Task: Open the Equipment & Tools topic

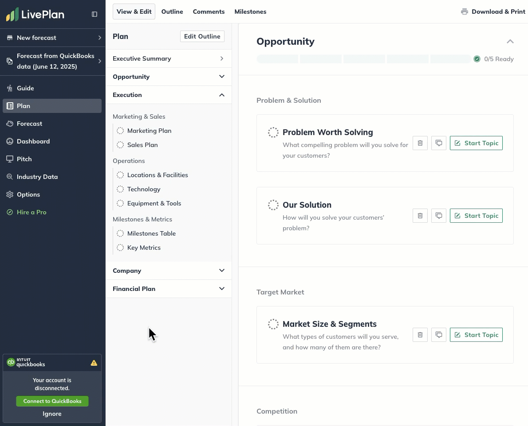Action: tap(154, 203)
